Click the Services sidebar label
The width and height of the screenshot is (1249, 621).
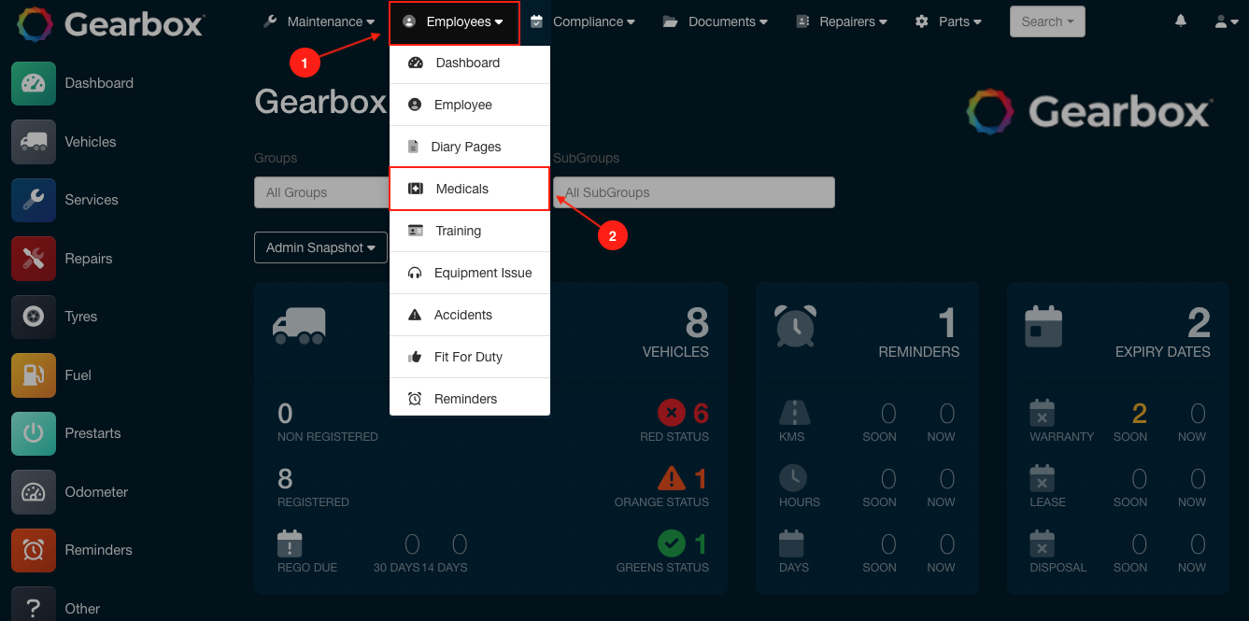(92, 200)
